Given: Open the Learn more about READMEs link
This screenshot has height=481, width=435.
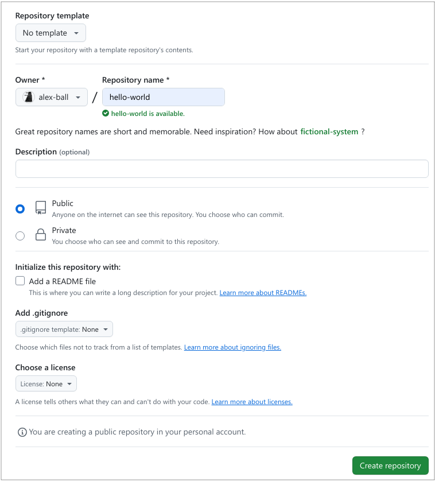Looking at the screenshot, I should point(263,293).
